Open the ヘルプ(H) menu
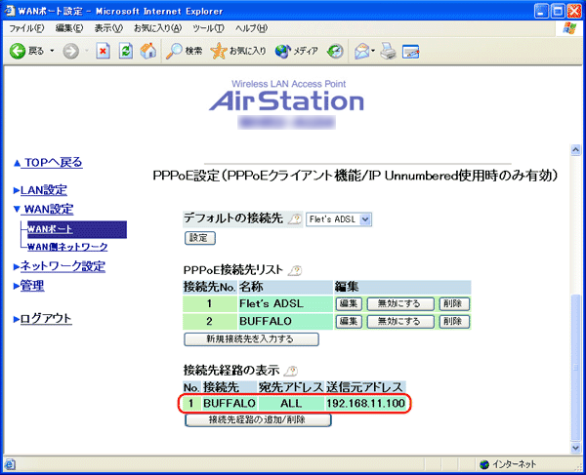 [x=251, y=28]
